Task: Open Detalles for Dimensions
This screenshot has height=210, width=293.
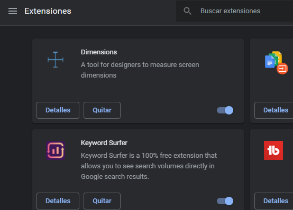Action: coord(58,110)
